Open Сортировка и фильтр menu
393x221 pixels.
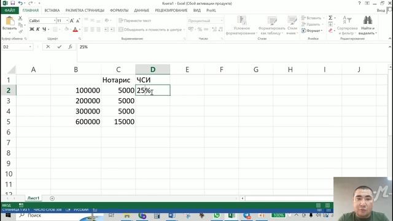(x=347, y=25)
